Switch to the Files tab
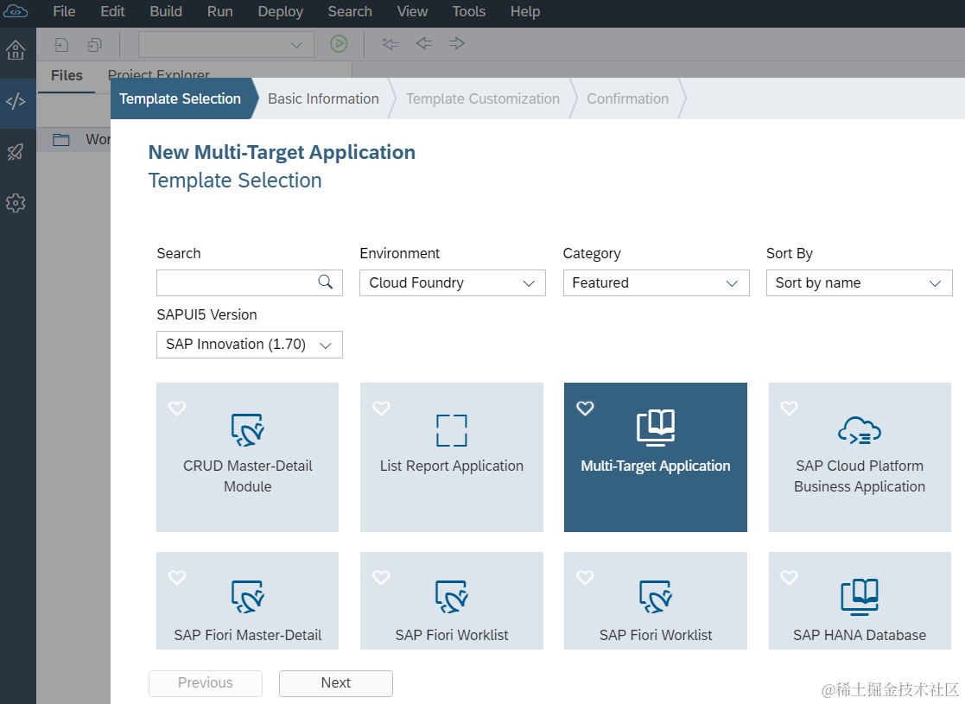This screenshot has height=704, width=965. click(x=67, y=76)
